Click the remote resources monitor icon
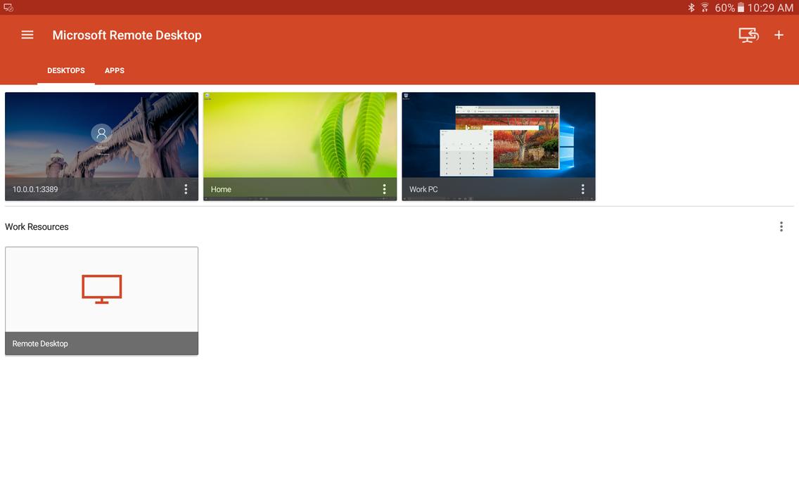This screenshot has width=799, height=499. click(x=748, y=34)
